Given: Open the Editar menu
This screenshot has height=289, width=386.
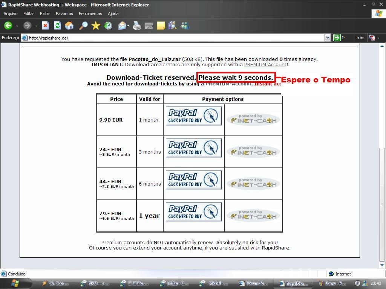Looking at the screenshot, I should (29, 14).
